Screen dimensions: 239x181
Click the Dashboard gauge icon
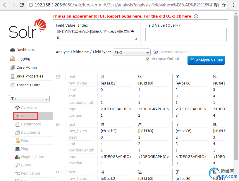pyautogui.click(x=13, y=50)
